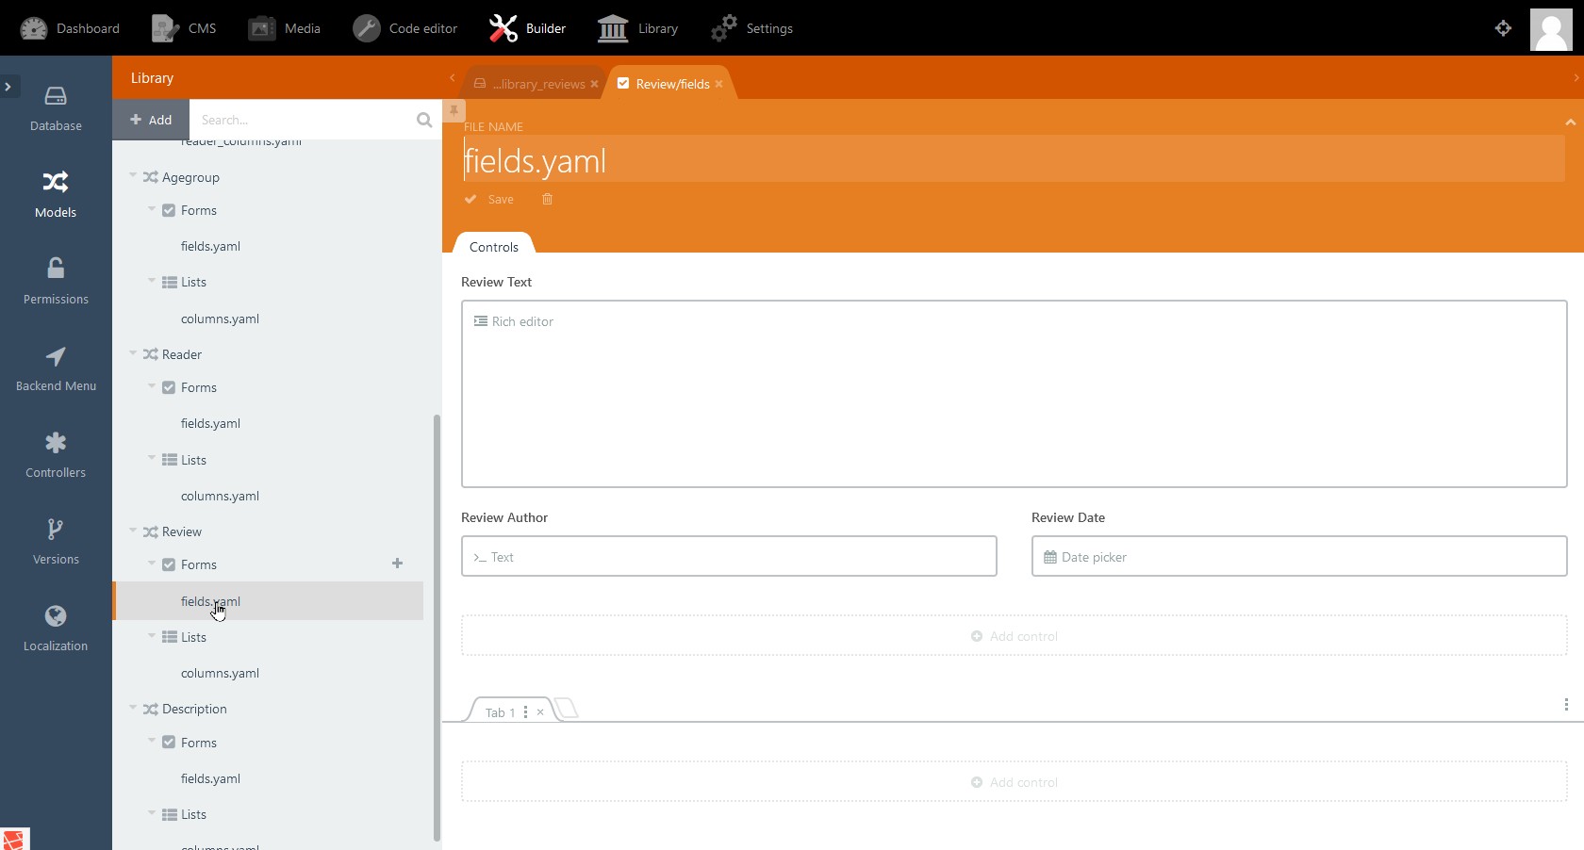Collapse the Reader model node

[x=133, y=353]
